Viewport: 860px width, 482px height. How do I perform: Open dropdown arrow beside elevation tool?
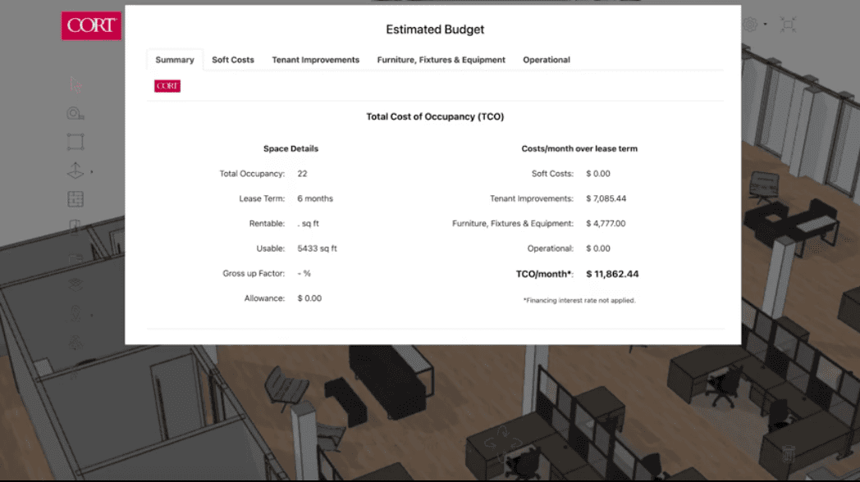point(92,172)
